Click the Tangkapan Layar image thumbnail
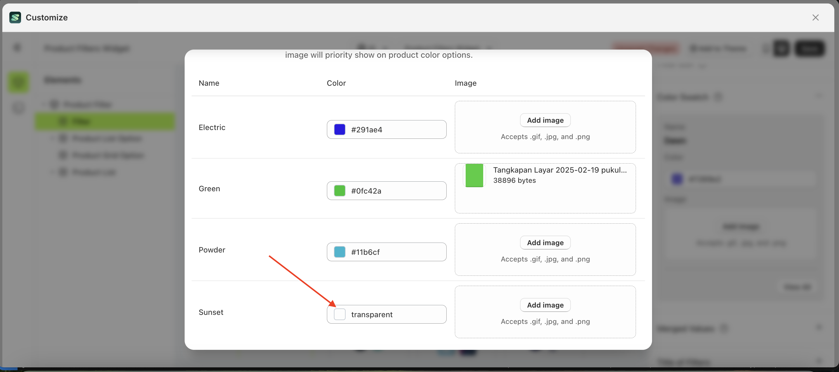Screen dimensions: 839x372 point(474,176)
